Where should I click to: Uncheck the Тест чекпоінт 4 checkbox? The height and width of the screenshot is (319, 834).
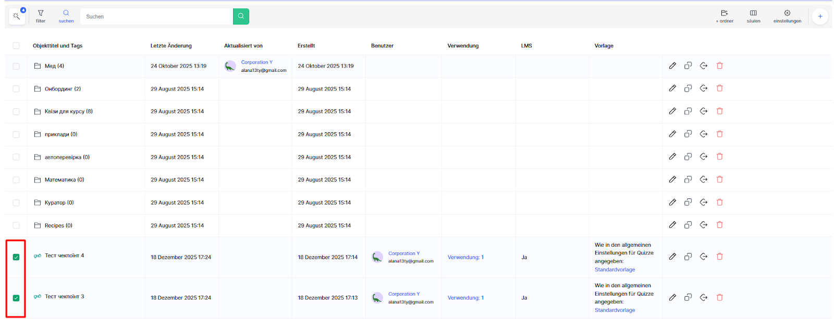[16, 257]
